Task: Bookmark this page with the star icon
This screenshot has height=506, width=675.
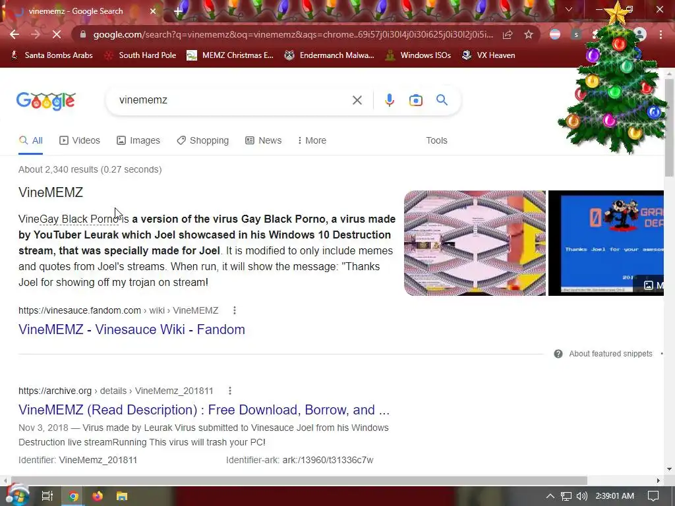Action: tap(529, 34)
